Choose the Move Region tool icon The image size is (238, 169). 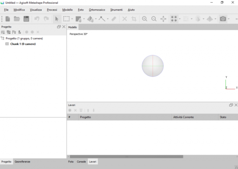[79, 19]
